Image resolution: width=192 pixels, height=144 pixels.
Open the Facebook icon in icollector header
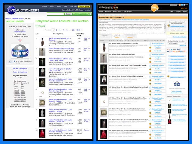click(184, 5)
